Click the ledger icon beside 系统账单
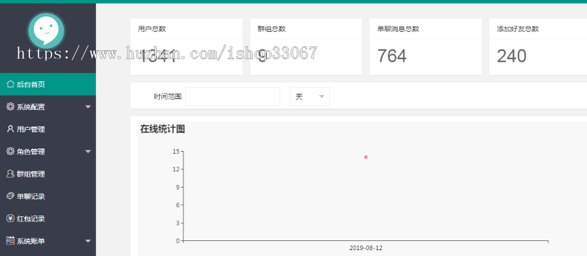The image size is (587, 256). point(10,240)
